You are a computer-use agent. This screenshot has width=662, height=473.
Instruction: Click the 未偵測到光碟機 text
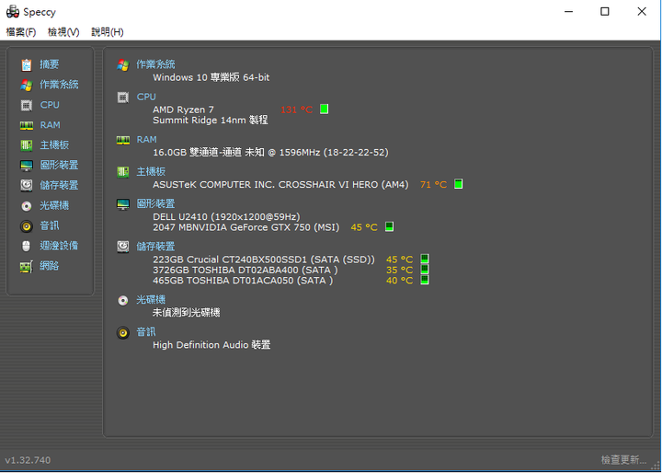point(186,313)
